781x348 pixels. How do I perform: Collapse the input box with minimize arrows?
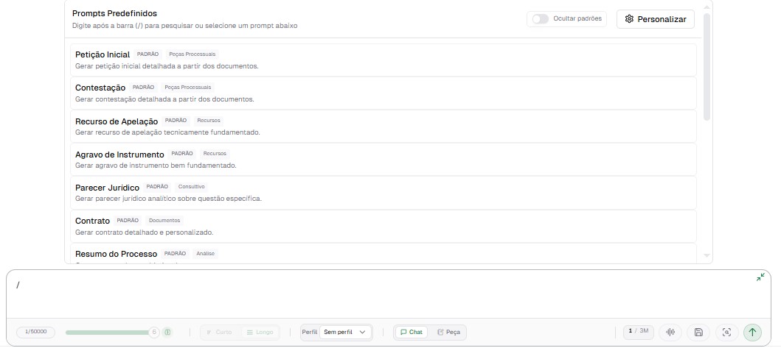[760, 277]
